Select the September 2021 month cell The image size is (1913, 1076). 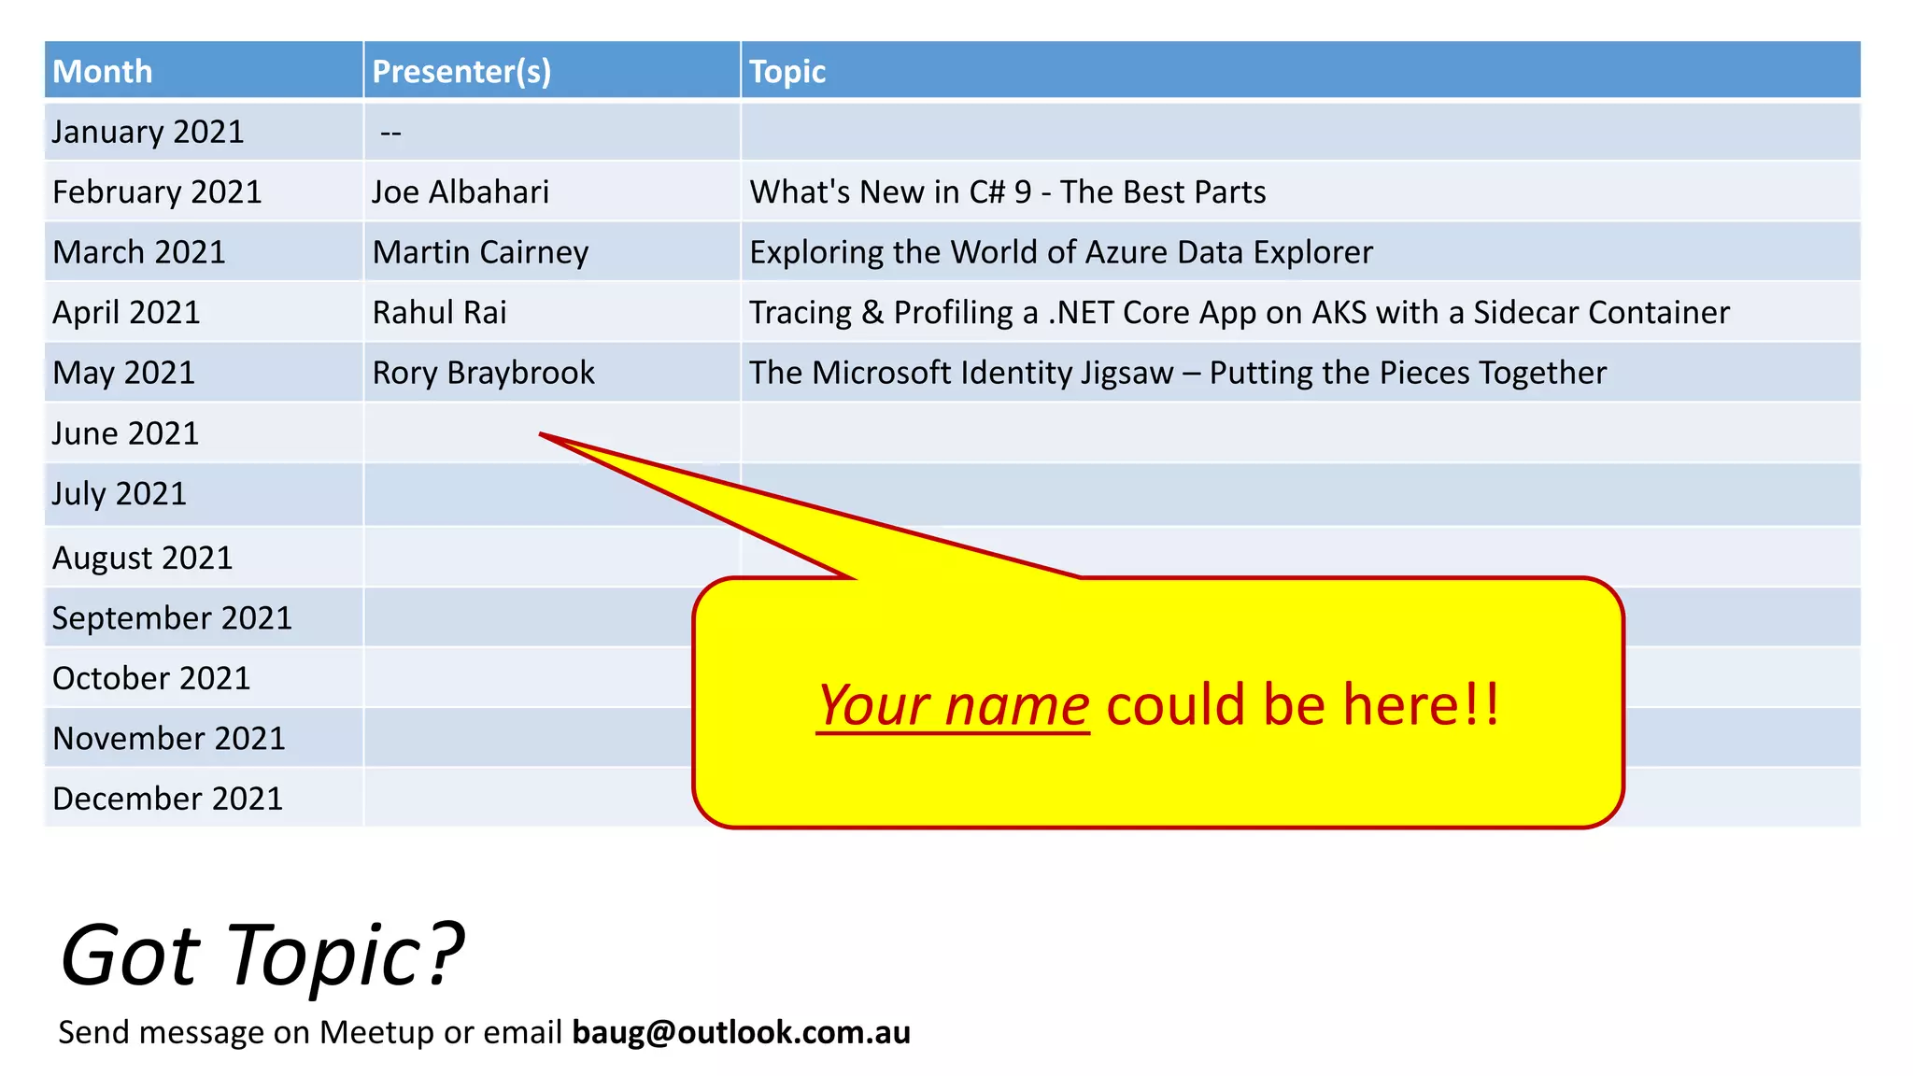point(172,617)
